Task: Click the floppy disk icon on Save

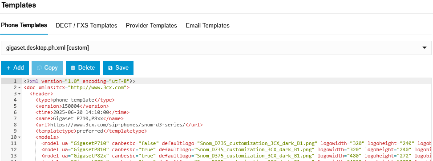Action: pos(110,68)
